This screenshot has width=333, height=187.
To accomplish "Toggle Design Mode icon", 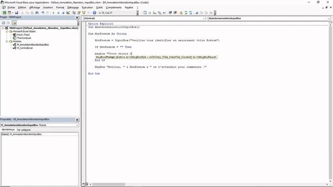I will point(68,12).
